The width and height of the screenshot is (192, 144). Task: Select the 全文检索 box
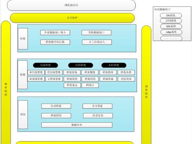tap(97, 106)
